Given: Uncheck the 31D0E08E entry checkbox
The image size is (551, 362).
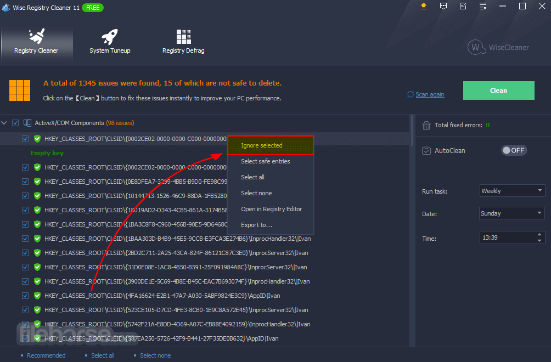Looking at the screenshot, I should (25, 267).
